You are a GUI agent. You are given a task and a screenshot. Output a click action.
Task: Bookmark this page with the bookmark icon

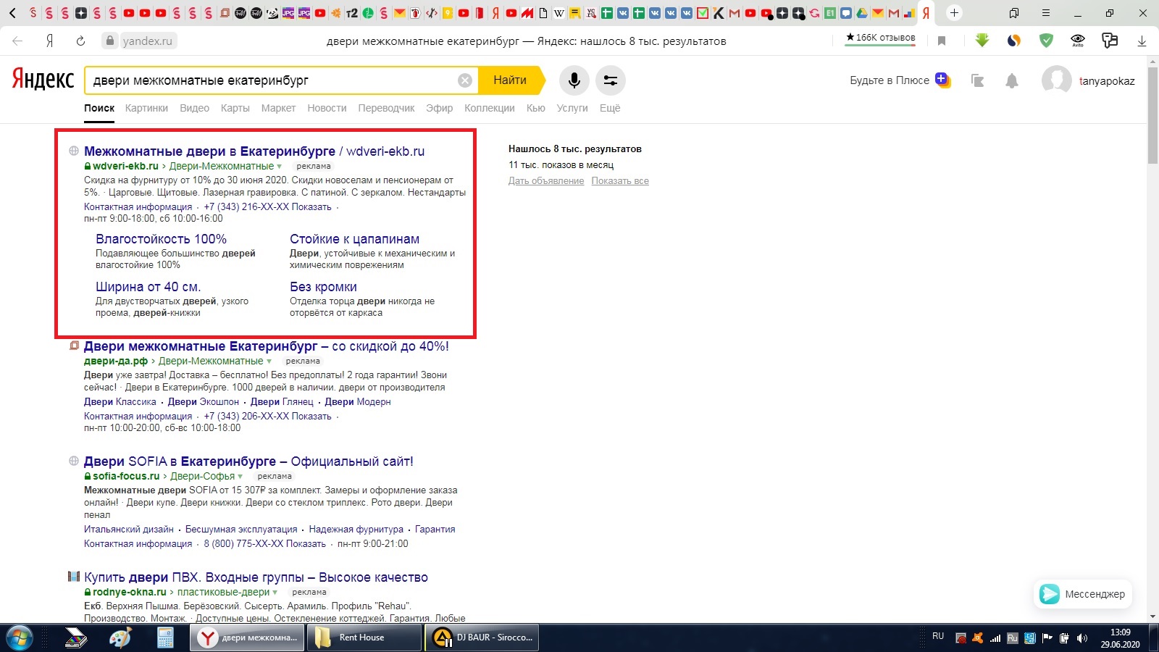coord(942,41)
